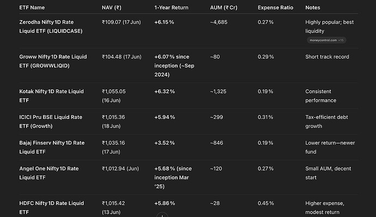Select Kotak Nifty 1D Rate Liquid ETF name
376x217 pixels.
tap(52, 96)
